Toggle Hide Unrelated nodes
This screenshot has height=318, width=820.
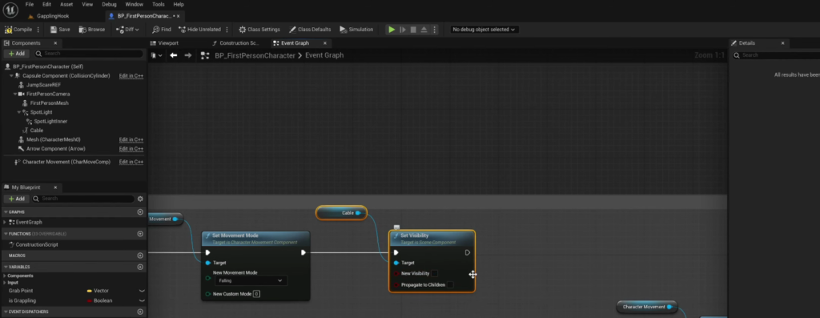pyautogui.click(x=199, y=30)
